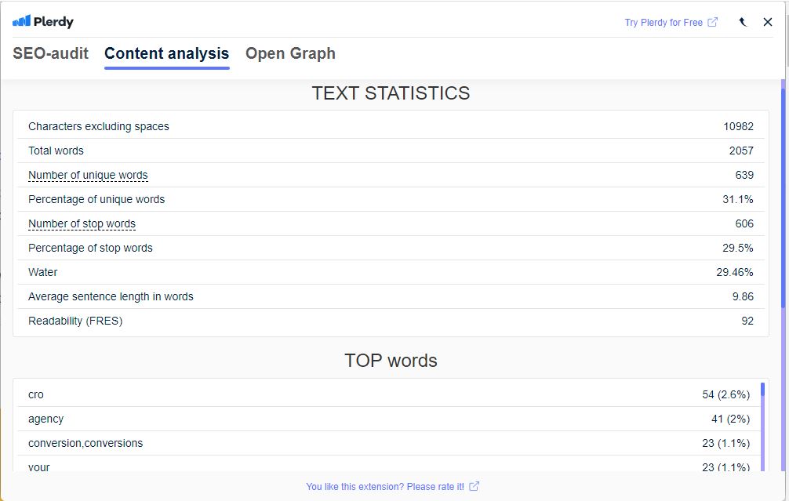The image size is (789, 501).
Task: Close the Plerdy panel with X
Action: (x=767, y=22)
